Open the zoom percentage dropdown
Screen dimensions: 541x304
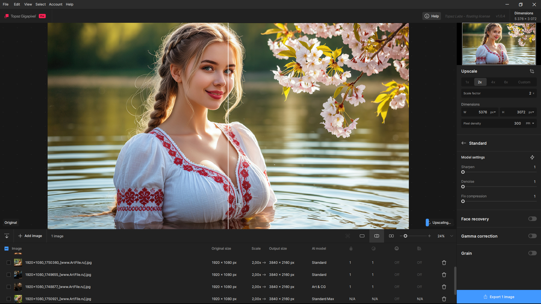[x=452, y=236]
